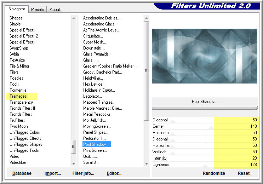Choose the Glass Pyramids... filter

point(97,54)
